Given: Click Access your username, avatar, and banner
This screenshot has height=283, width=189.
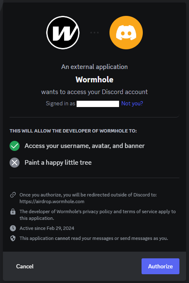Looking at the screenshot, I should coord(85,146).
